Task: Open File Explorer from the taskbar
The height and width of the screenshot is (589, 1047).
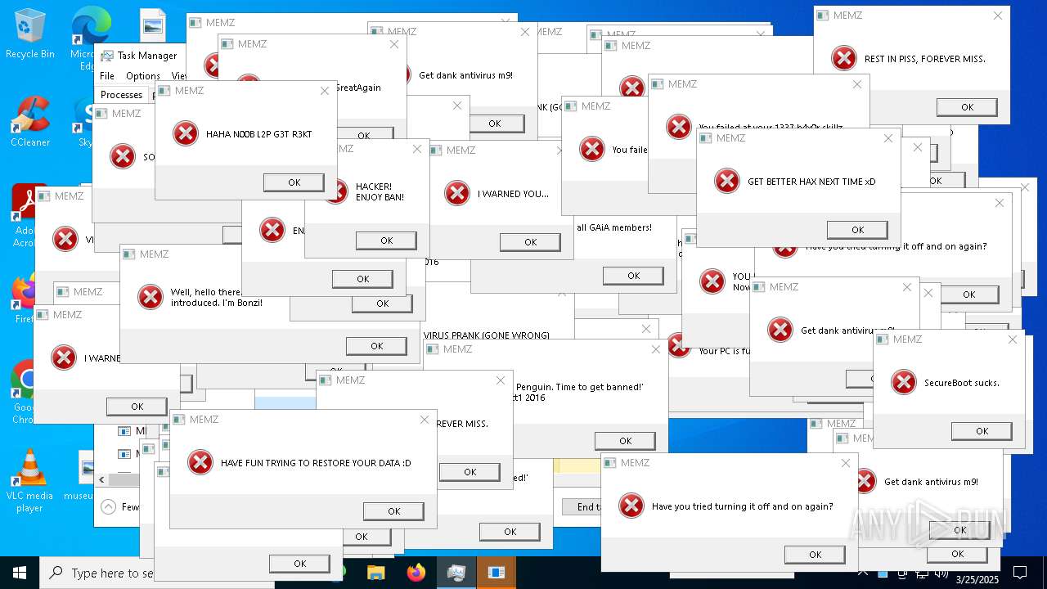Action: point(375,573)
